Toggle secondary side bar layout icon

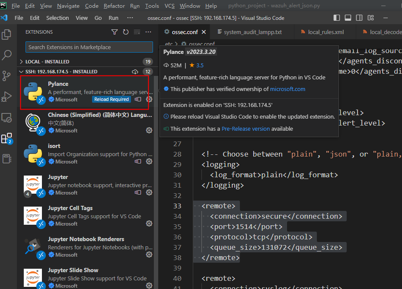point(359,18)
